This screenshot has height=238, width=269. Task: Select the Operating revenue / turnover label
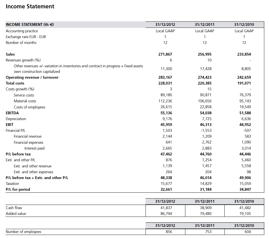(x=32, y=77)
